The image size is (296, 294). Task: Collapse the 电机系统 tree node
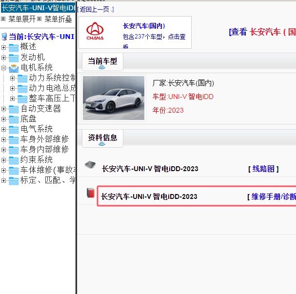tap(3, 68)
